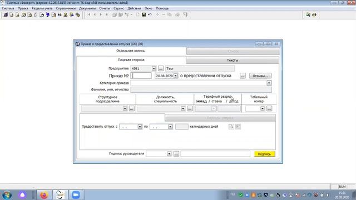Open the Документы menu
This screenshot has height=200, width=356.
coord(87,8)
